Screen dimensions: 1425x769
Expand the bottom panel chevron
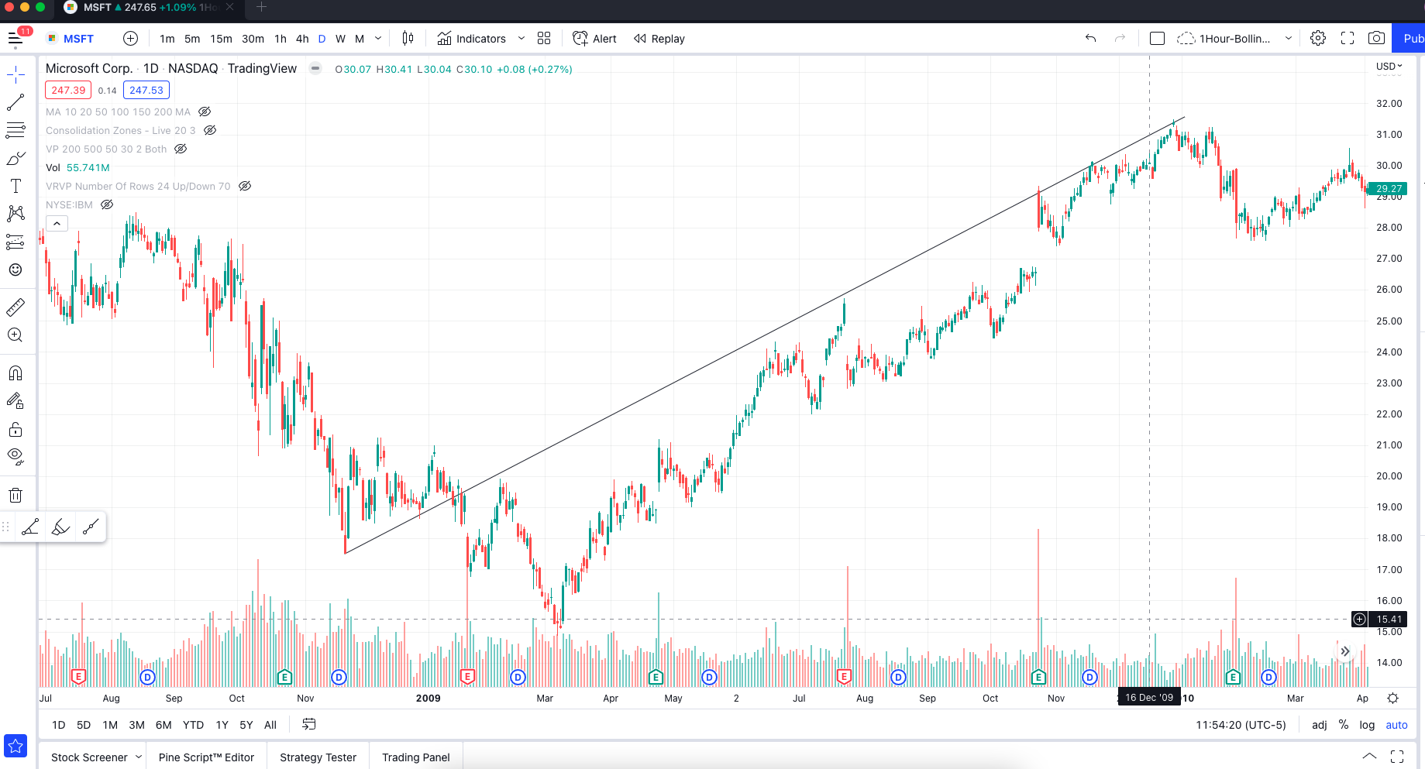point(1369,757)
